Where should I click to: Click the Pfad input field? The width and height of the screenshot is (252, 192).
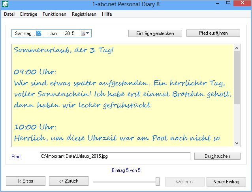click(x=115, y=156)
